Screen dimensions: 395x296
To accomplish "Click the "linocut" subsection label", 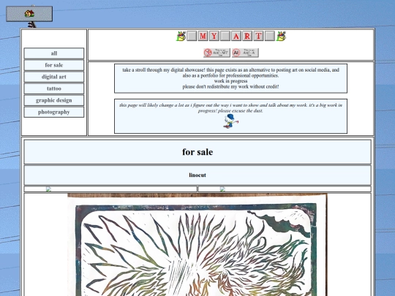I will [197, 175].
